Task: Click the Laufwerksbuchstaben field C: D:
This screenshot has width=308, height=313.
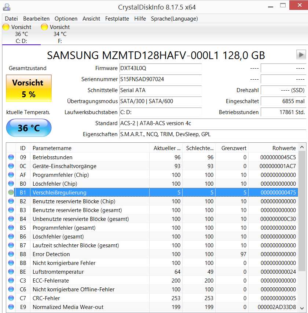Action: [161, 112]
